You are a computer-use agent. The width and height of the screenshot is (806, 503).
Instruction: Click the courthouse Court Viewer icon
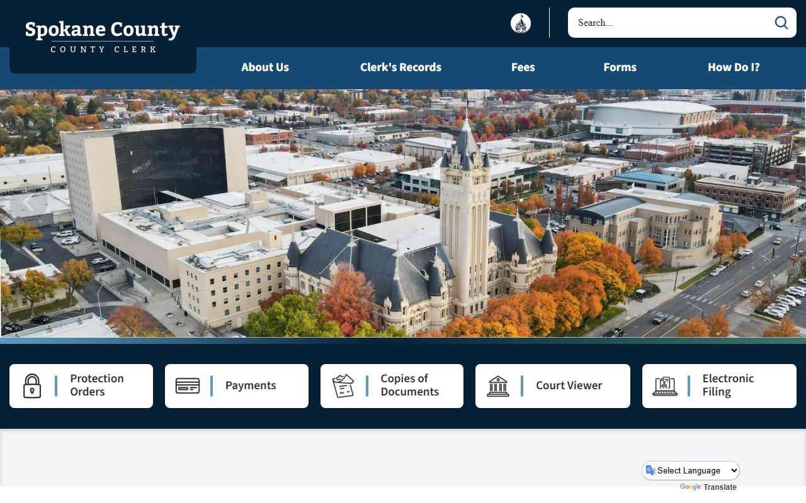click(x=498, y=386)
